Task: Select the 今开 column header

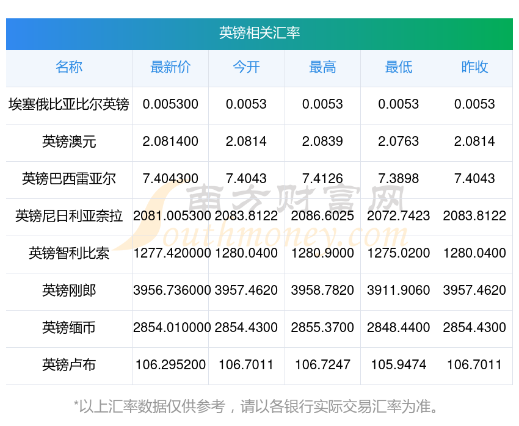Action: click(246, 67)
